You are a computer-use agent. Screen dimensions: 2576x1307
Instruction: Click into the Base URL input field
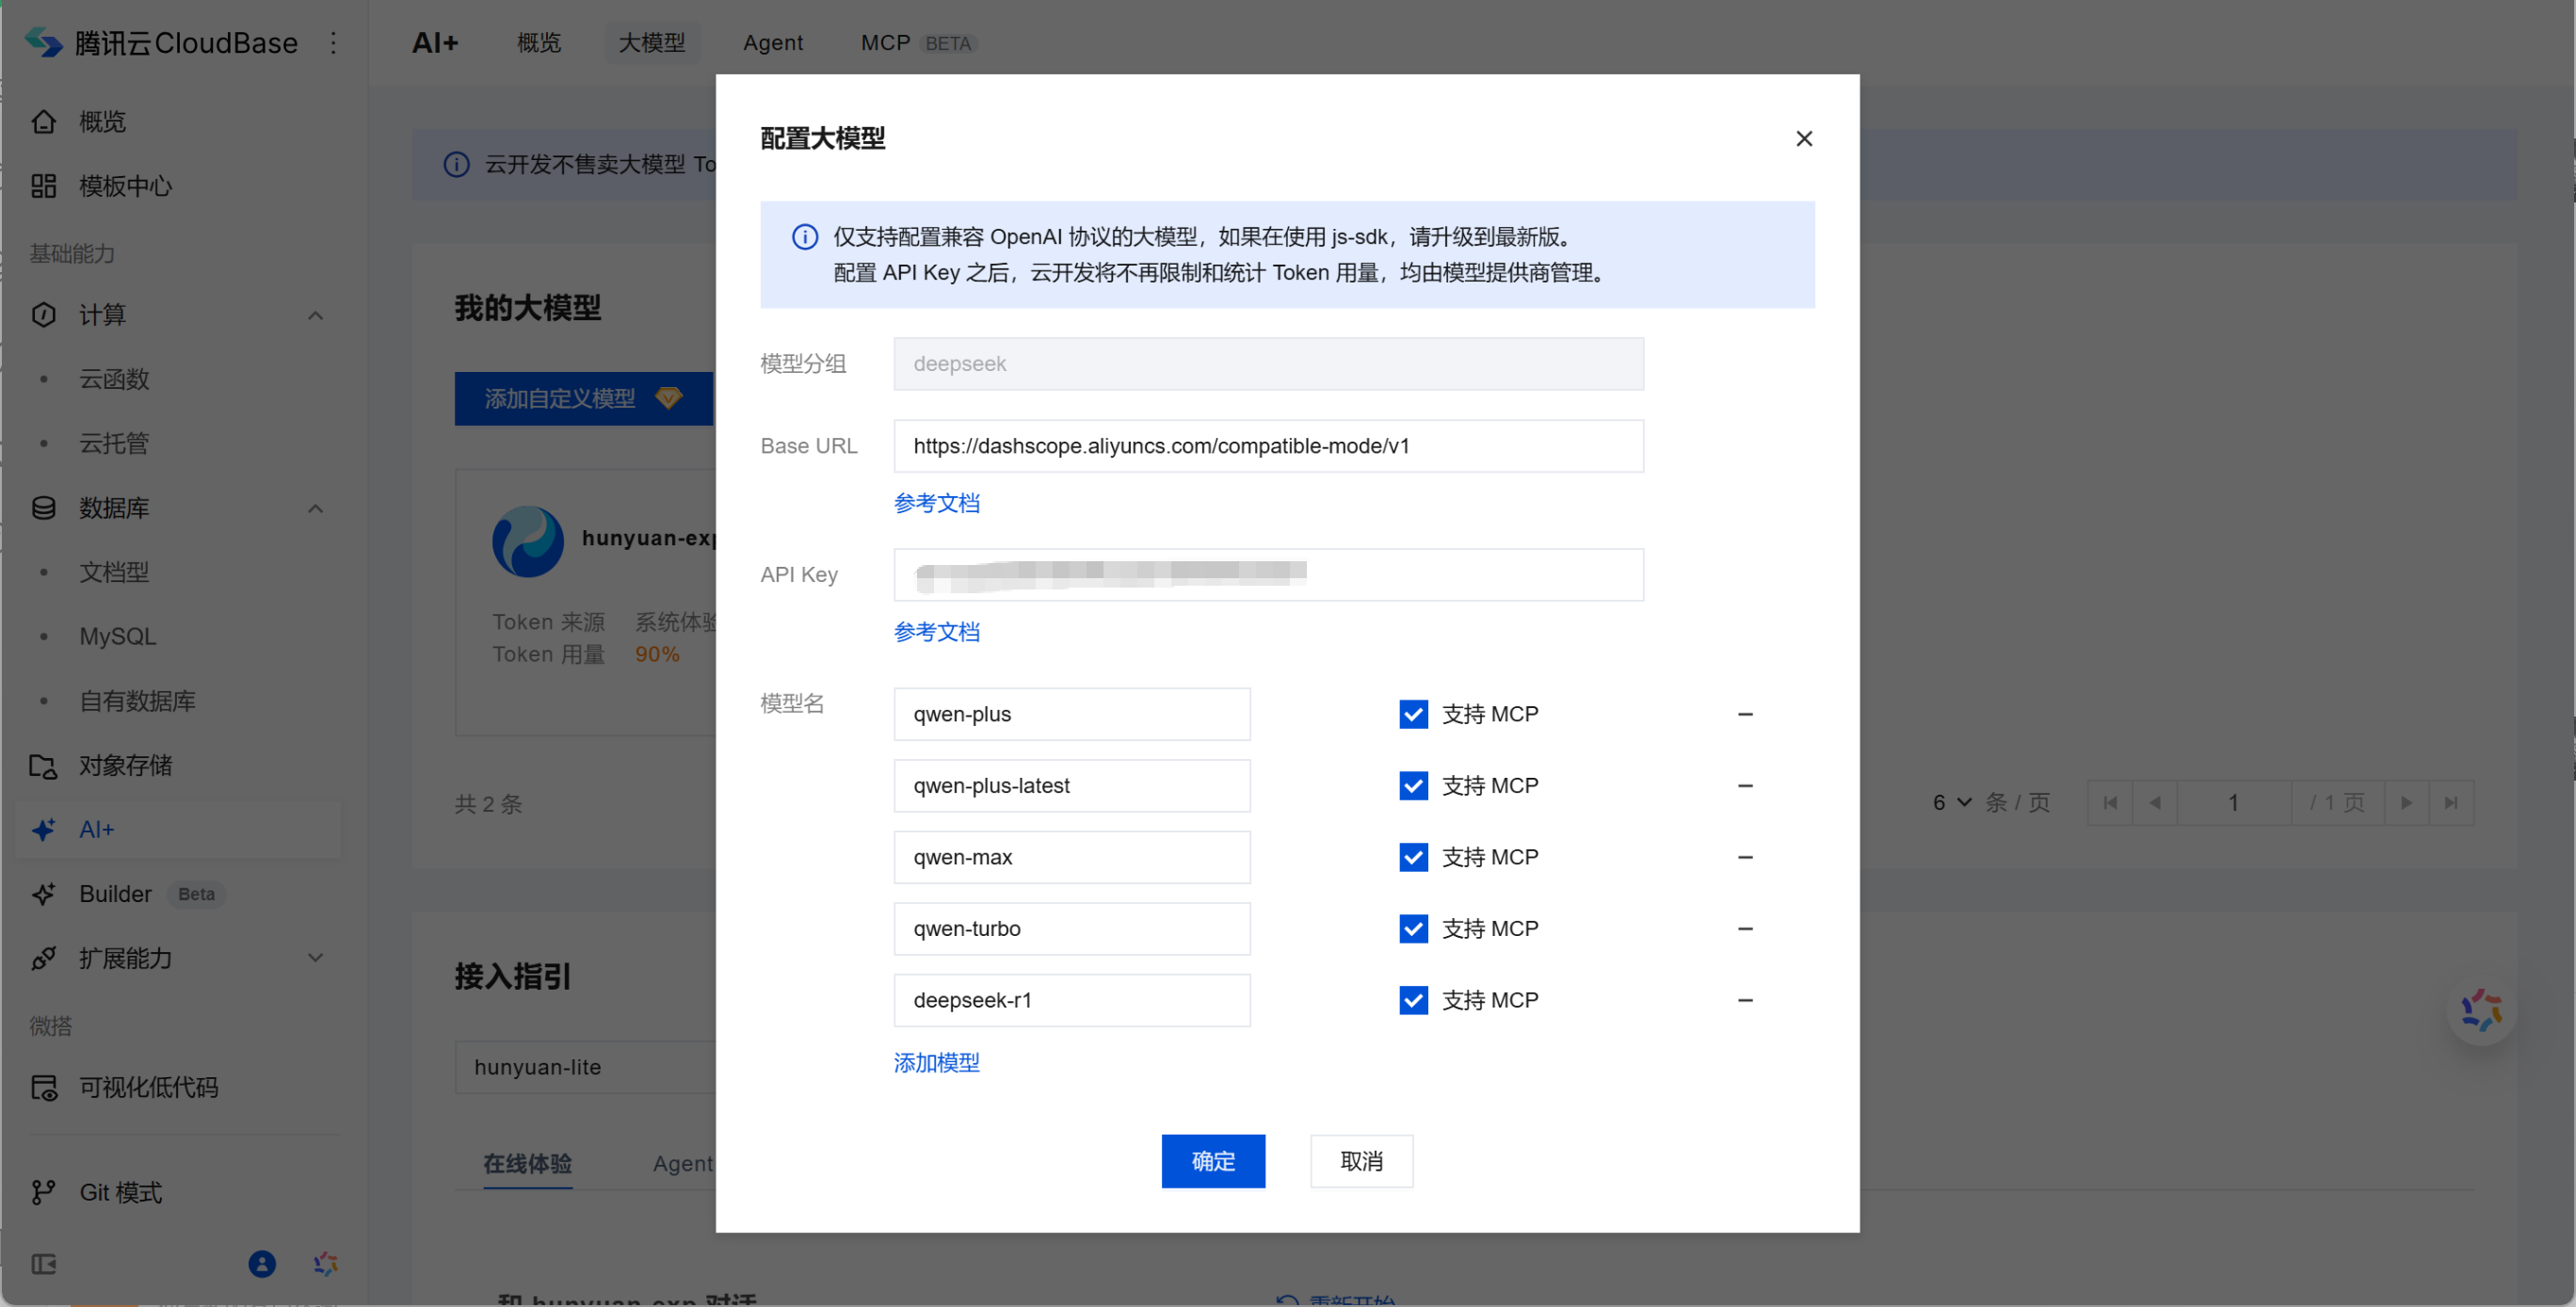click(1268, 447)
